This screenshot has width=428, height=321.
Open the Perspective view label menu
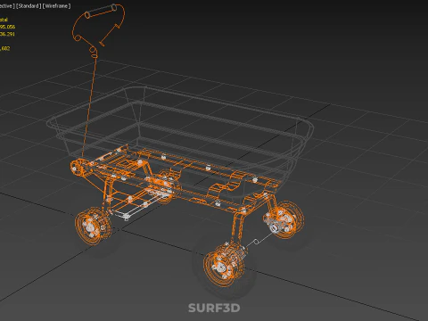[6, 6]
